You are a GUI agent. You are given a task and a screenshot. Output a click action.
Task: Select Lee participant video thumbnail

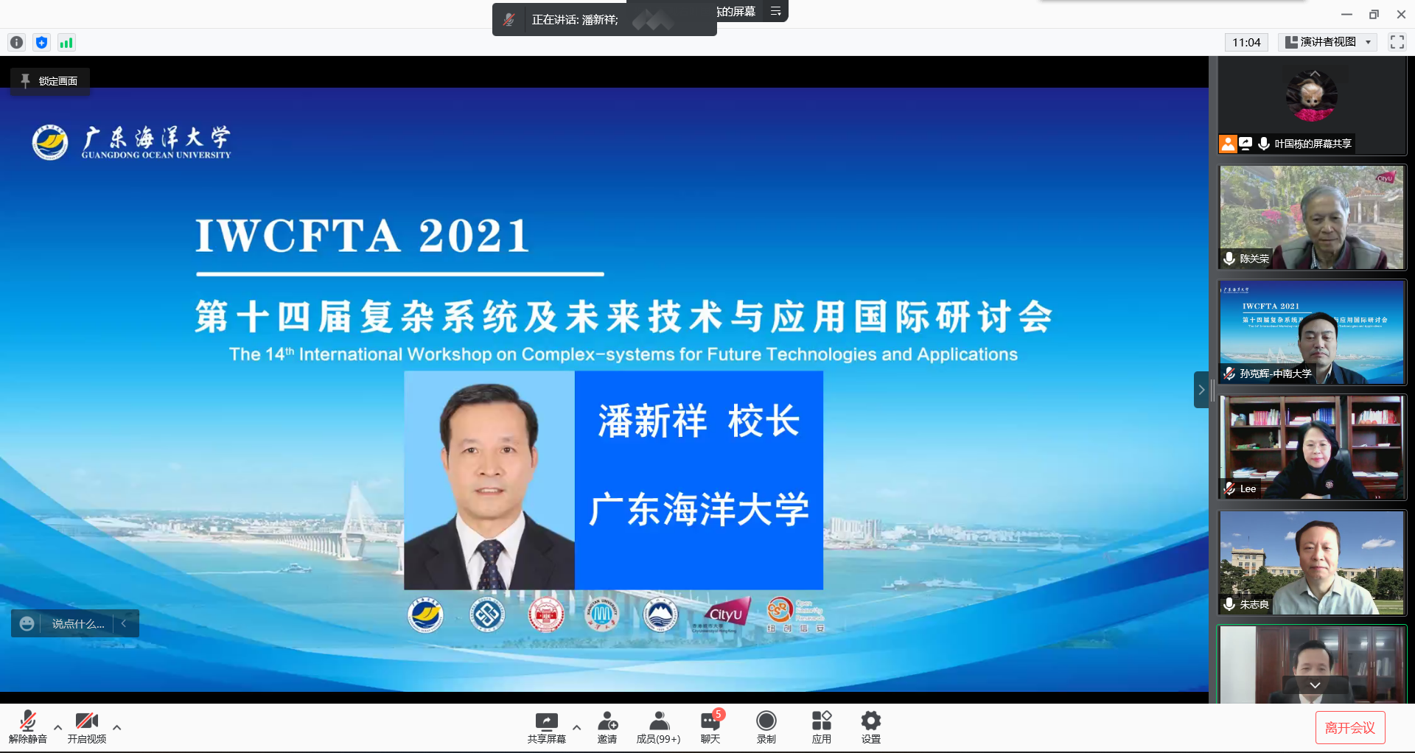[1312, 447]
